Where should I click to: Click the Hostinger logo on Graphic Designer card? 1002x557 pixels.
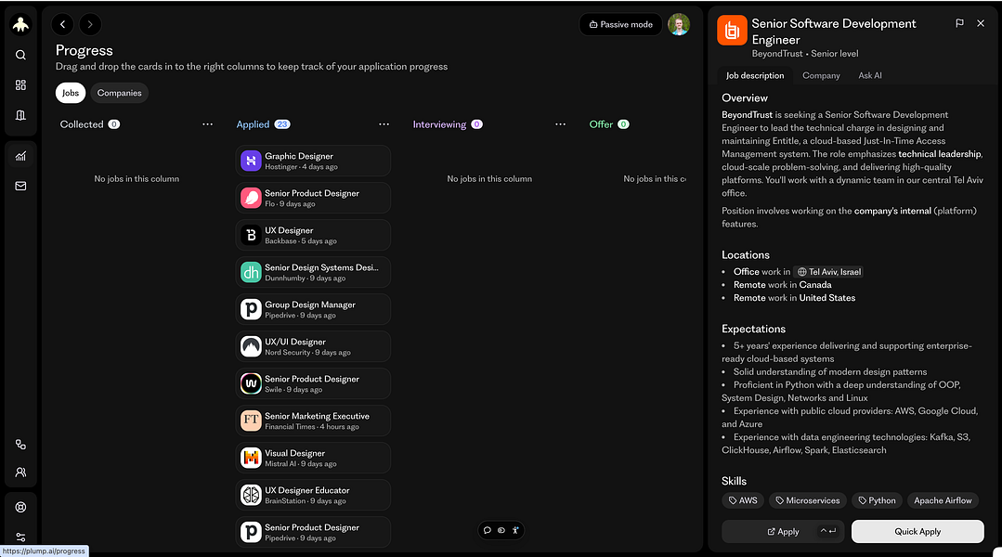point(251,161)
